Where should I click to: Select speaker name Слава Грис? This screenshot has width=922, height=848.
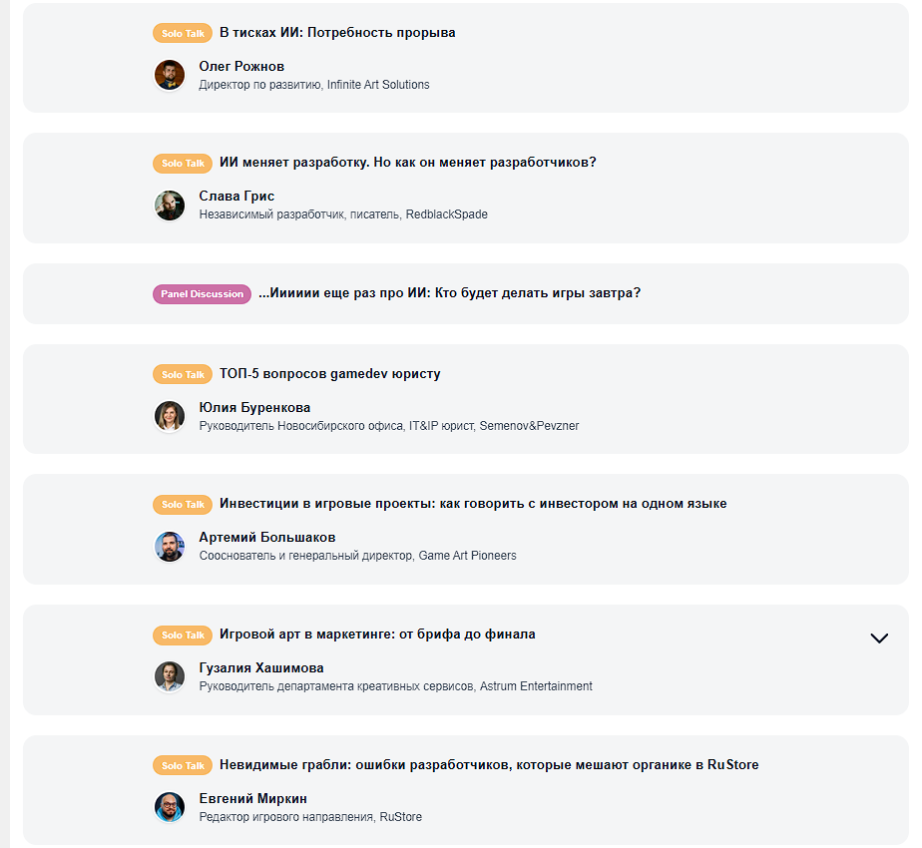tap(236, 196)
